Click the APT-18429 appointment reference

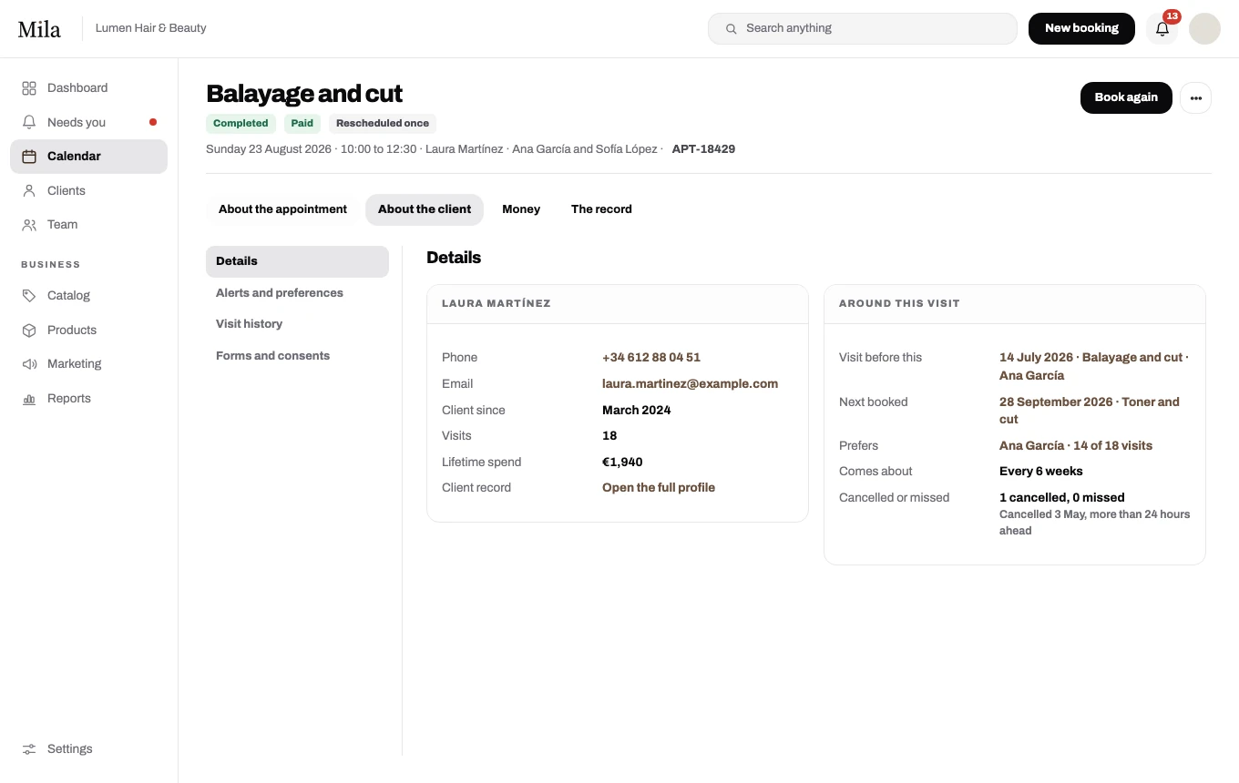click(x=703, y=149)
